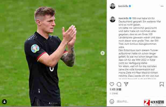Click the main player photo
This screenshot has height=107, width=166.
[x=53, y=53]
